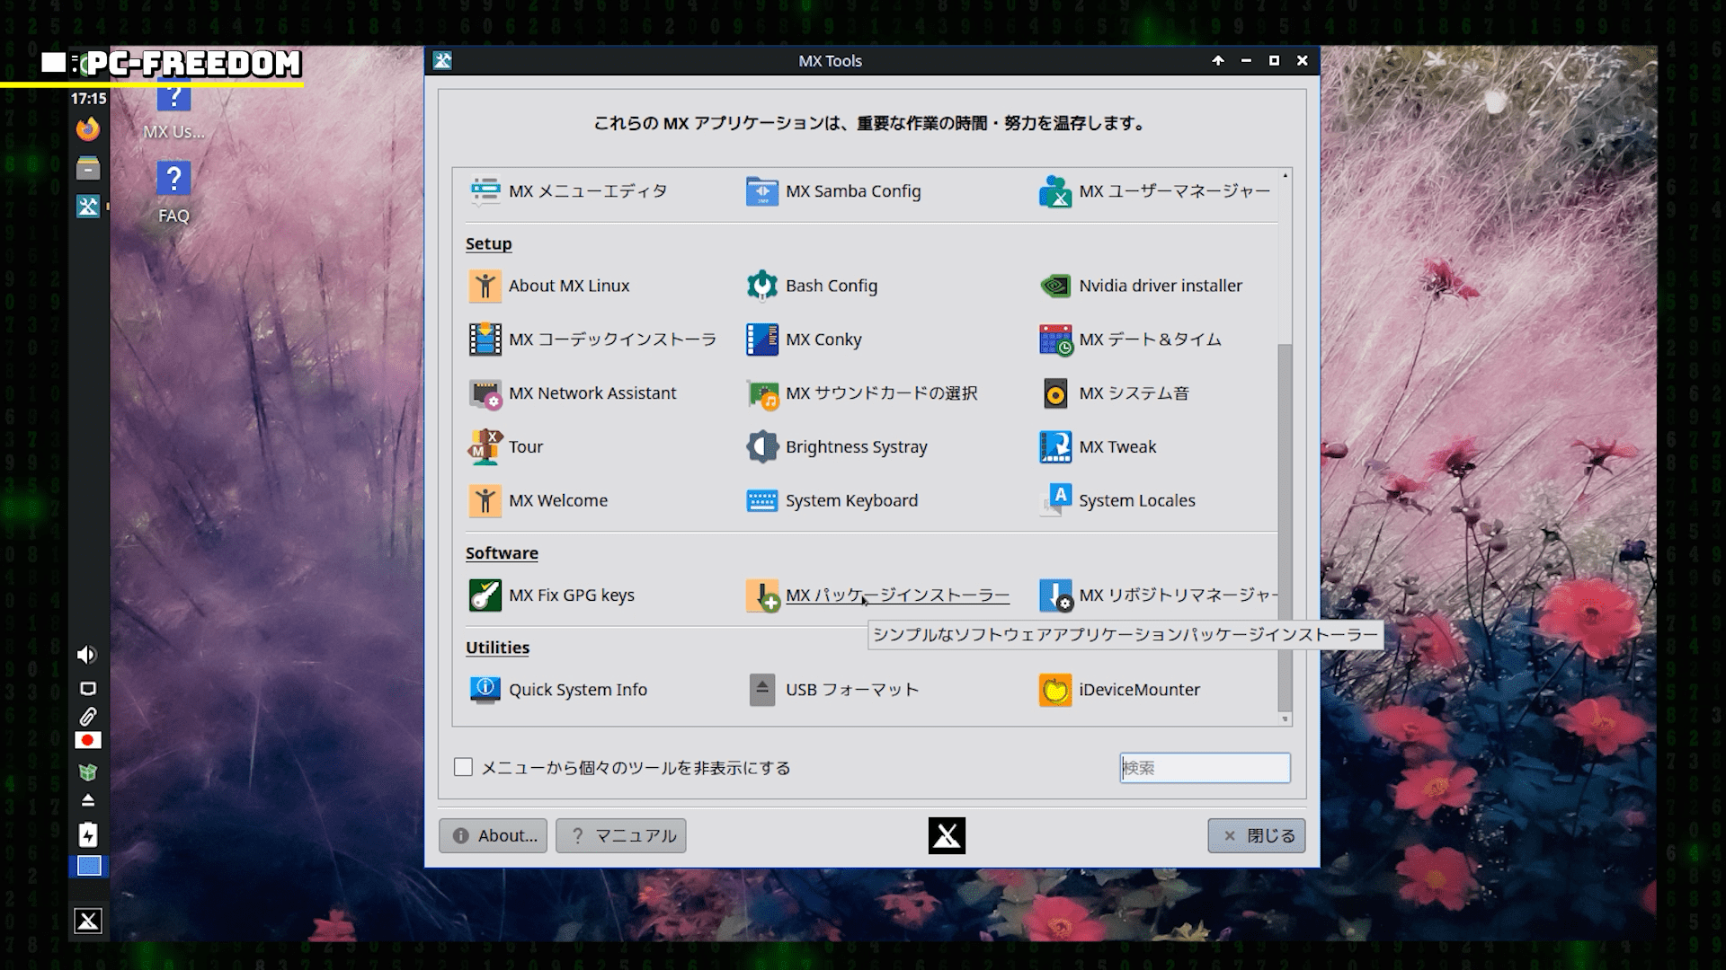Open MX Package Installer icon
This screenshot has height=970, width=1726.
pyautogui.click(x=762, y=595)
